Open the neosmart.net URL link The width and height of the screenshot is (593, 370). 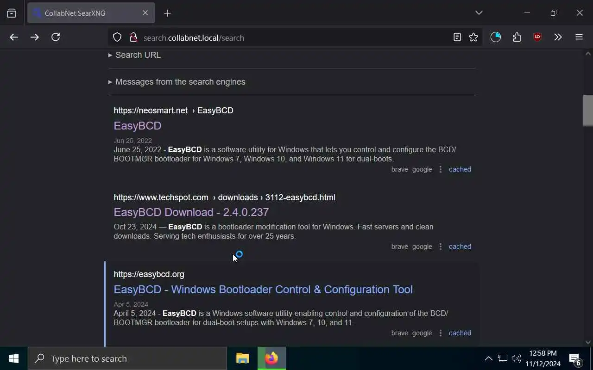173,111
